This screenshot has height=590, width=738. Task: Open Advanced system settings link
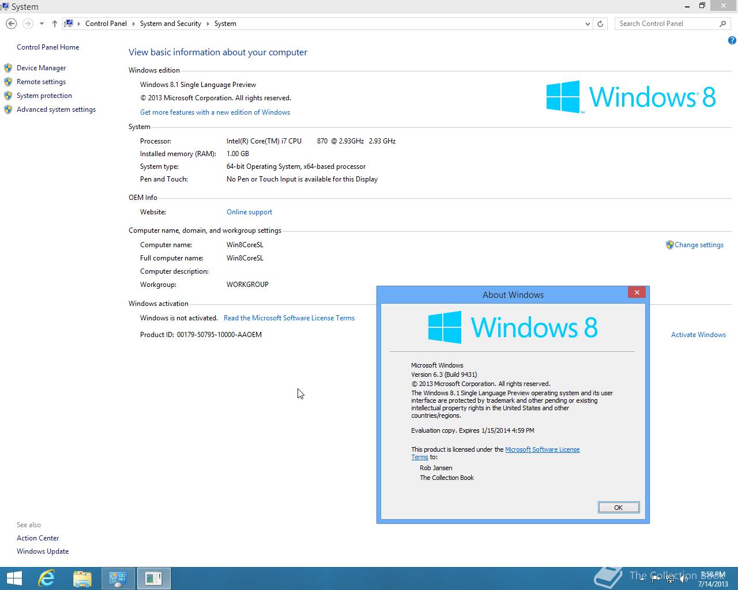pyautogui.click(x=56, y=109)
